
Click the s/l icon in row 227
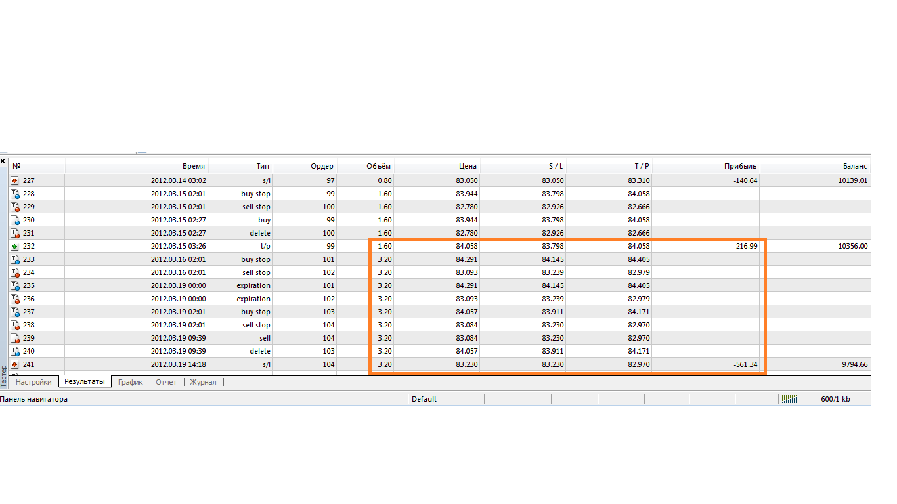click(x=14, y=180)
